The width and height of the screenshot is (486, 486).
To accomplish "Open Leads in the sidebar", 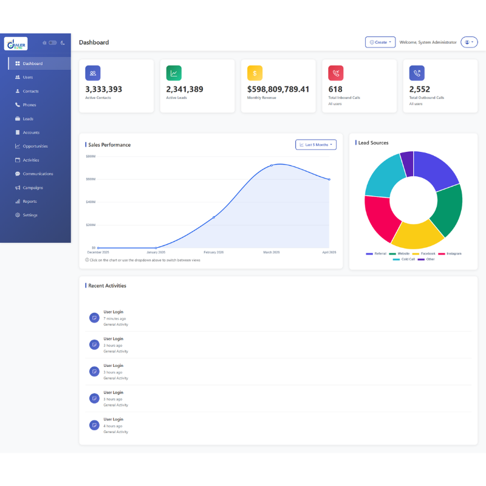I will tap(39, 118).
